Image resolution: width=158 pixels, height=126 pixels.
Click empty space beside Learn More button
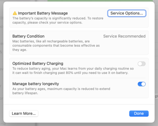coord(84,114)
